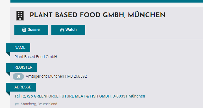Click the Amtsgericht München HRB 268592 text
This screenshot has width=203, height=108.
pyautogui.click(x=56, y=76)
